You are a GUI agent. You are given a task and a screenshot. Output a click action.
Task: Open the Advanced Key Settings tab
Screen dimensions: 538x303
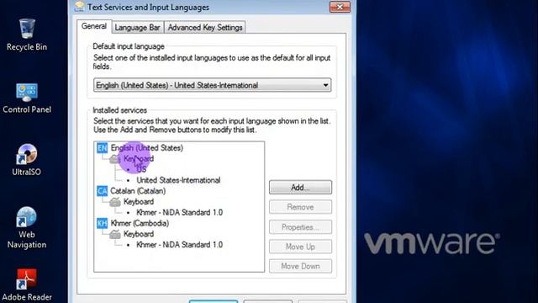tap(205, 28)
